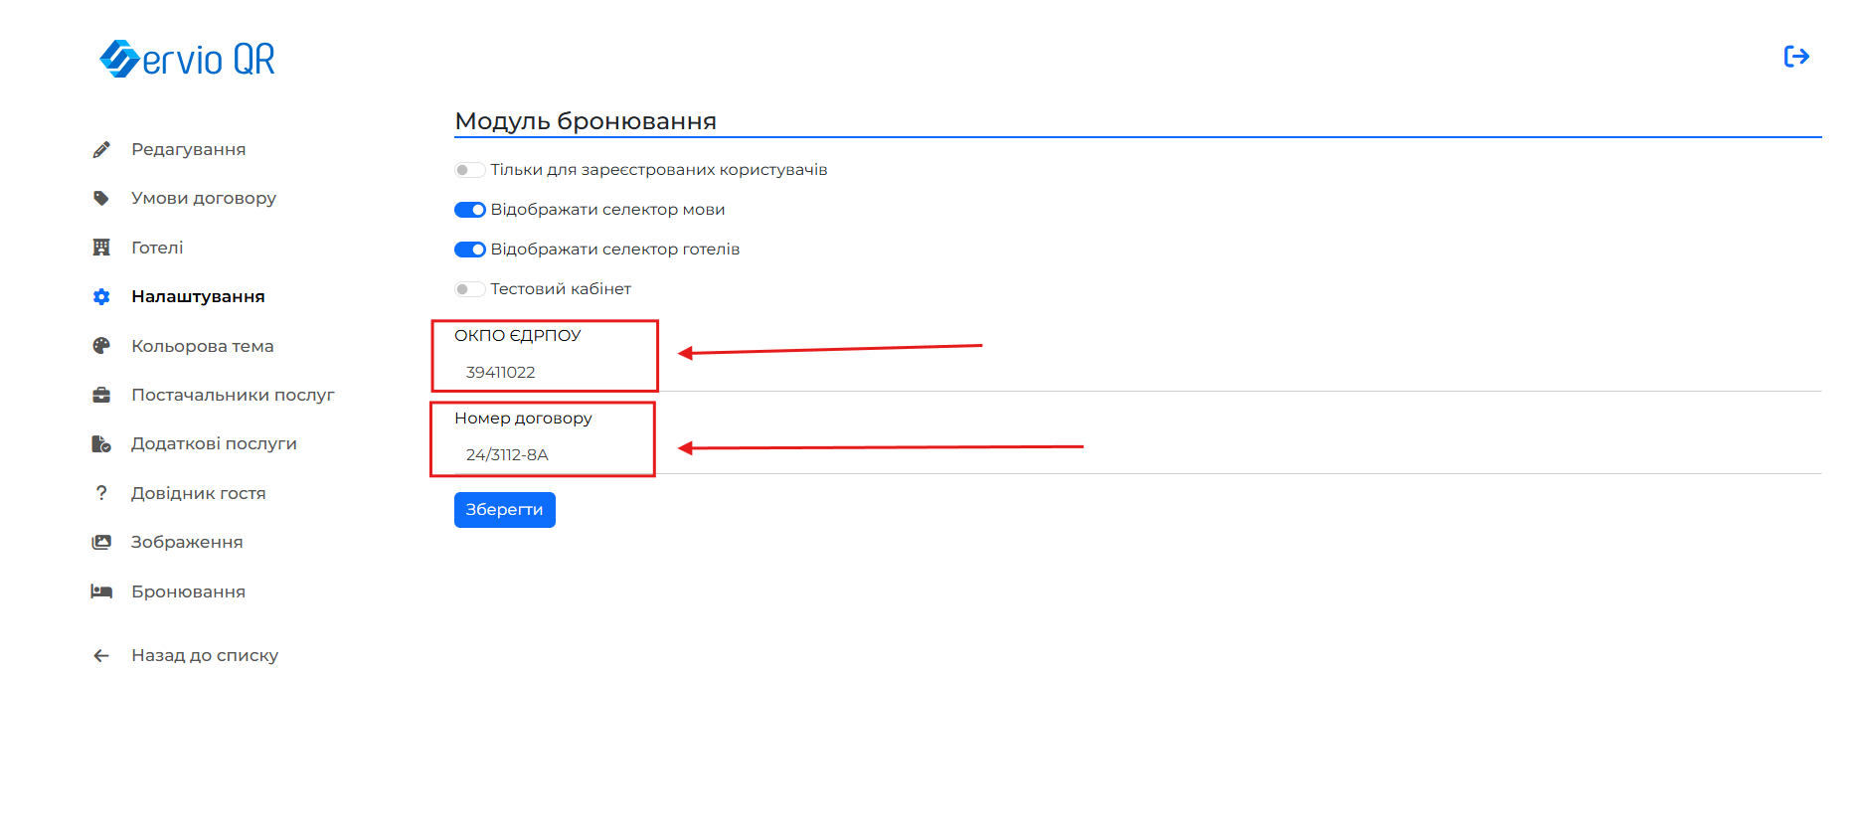Click the logout icon in top-right corner

click(1795, 57)
